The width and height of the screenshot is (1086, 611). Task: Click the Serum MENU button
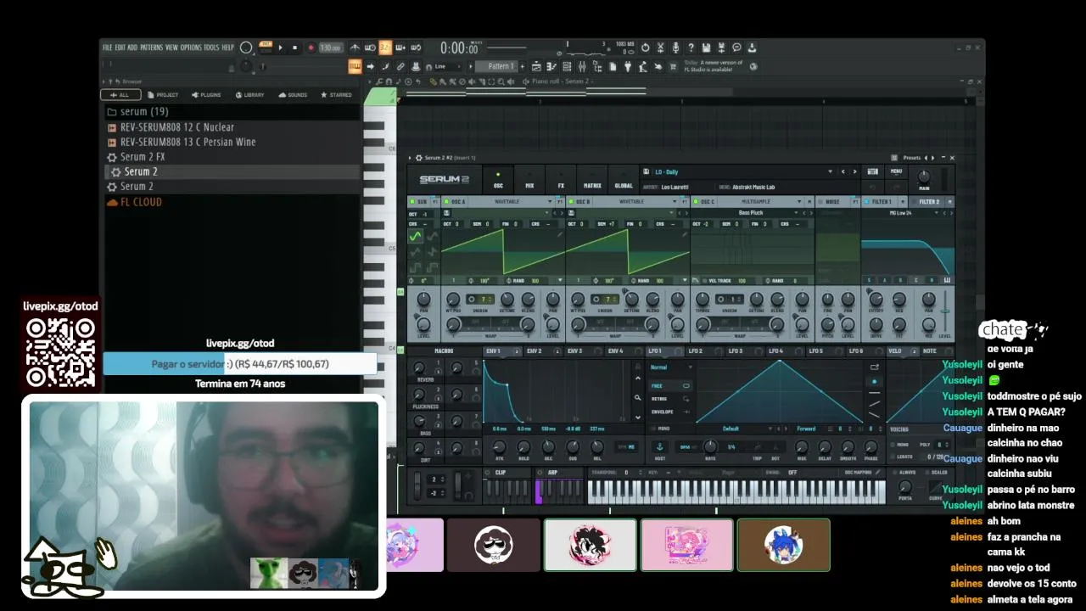[896, 171]
